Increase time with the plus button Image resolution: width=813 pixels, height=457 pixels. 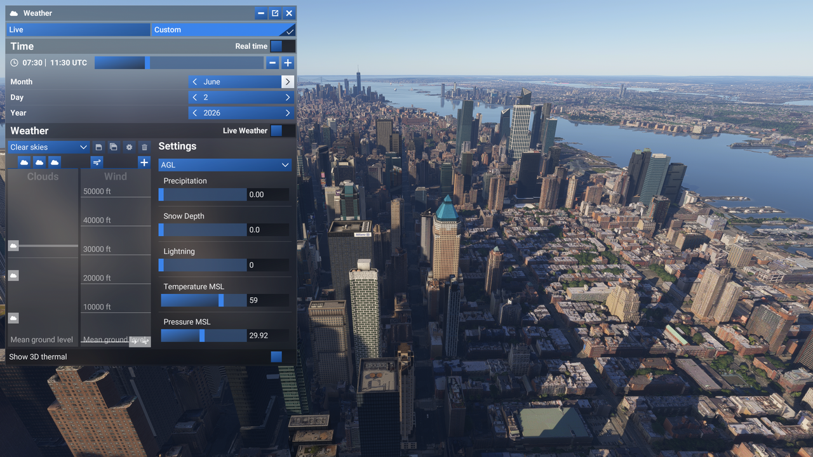click(288, 63)
